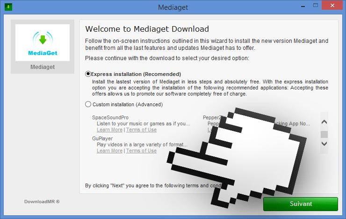The image size is (346, 219).
Task: Click 'Play videos in a large variety' description
Action: coord(142,144)
